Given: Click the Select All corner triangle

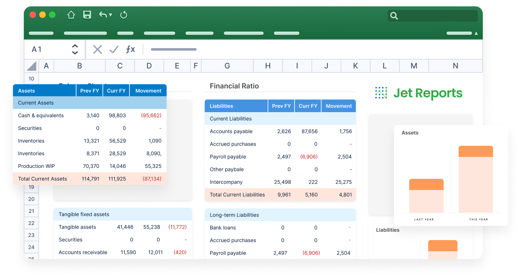Looking at the screenshot, I should click(32, 66).
